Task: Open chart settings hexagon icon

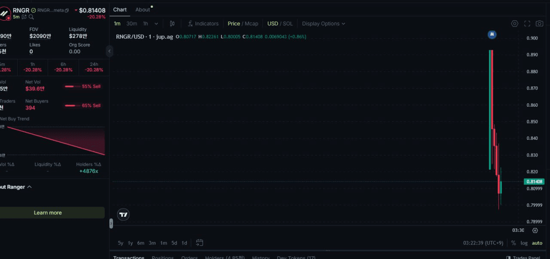Action: [x=514, y=24]
